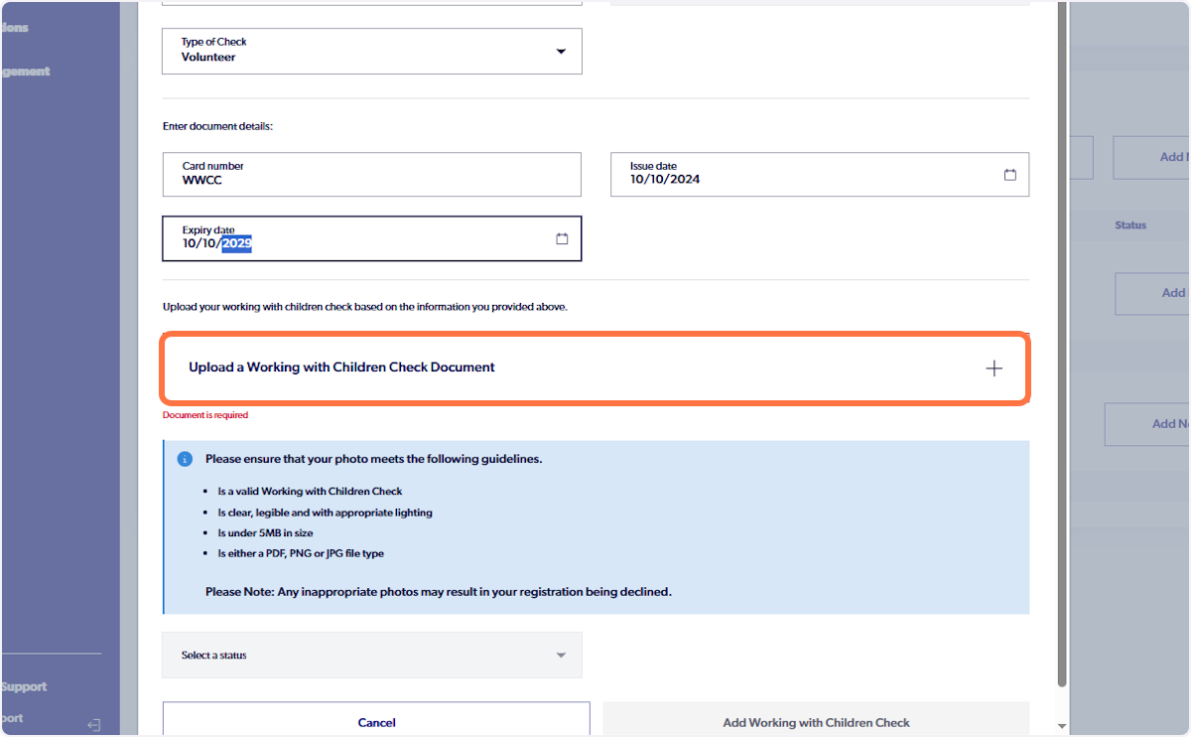Open the Expiry date calendar picker
The height and width of the screenshot is (737, 1191).
click(562, 239)
